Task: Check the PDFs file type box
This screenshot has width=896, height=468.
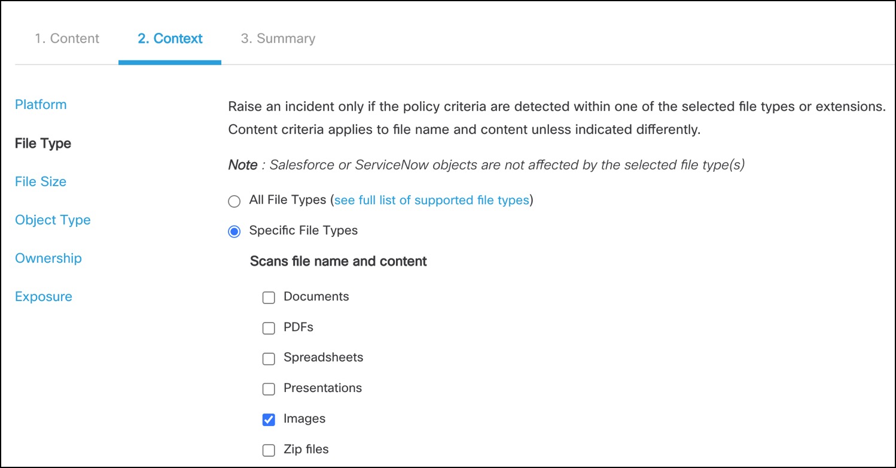Action: tap(269, 329)
